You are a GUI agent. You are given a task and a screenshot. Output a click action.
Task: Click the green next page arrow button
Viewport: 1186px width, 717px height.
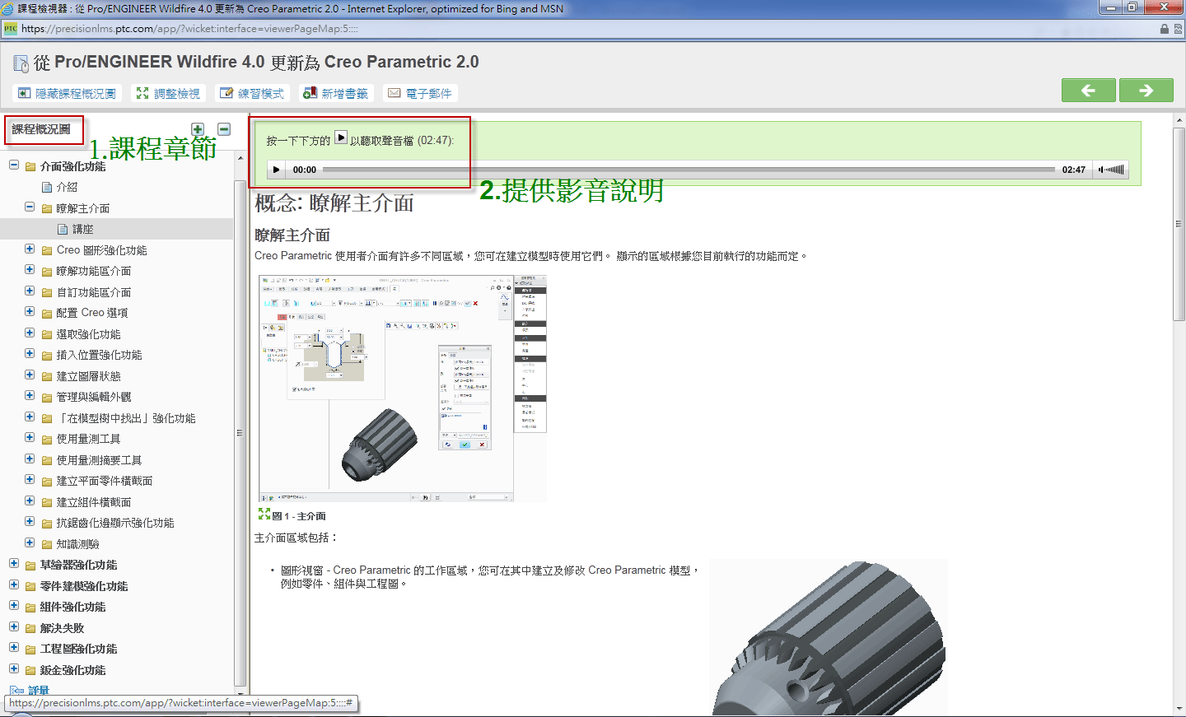(1146, 91)
